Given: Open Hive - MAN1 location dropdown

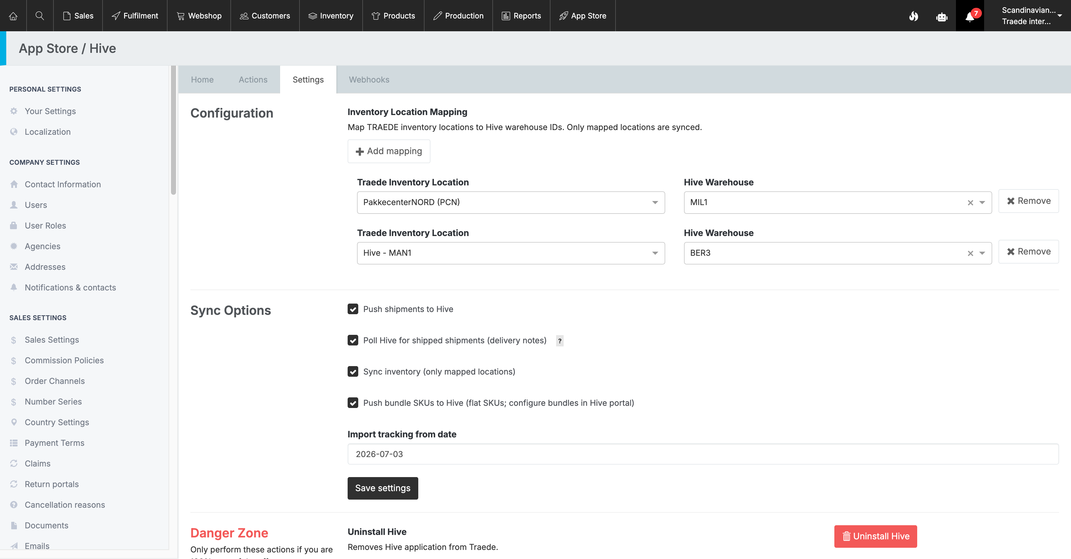Looking at the screenshot, I should (510, 253).
